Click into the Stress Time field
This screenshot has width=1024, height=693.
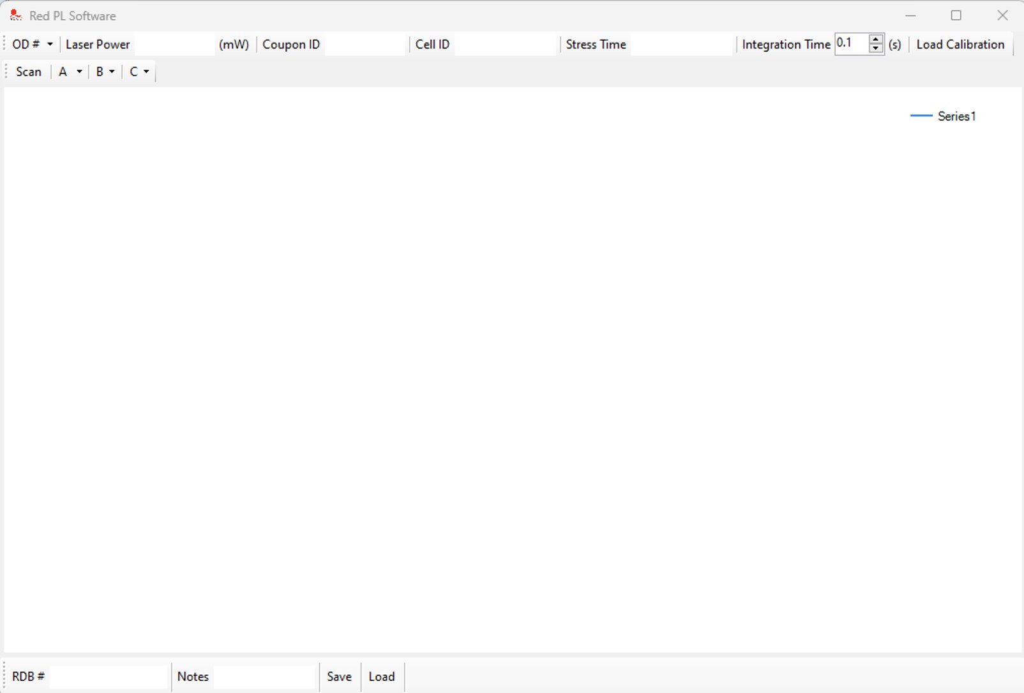[x=681, y=45]
